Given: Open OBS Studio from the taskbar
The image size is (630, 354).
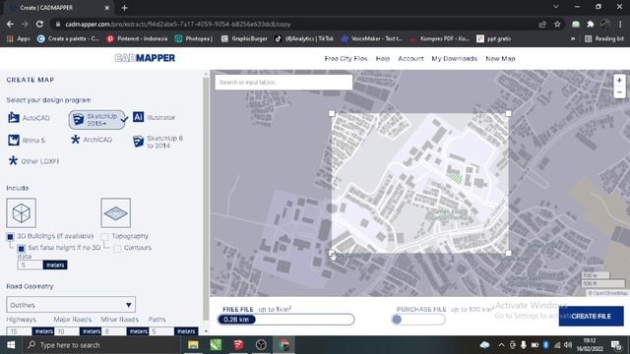Looking at the screenshot, I should (x=261, y=345).
